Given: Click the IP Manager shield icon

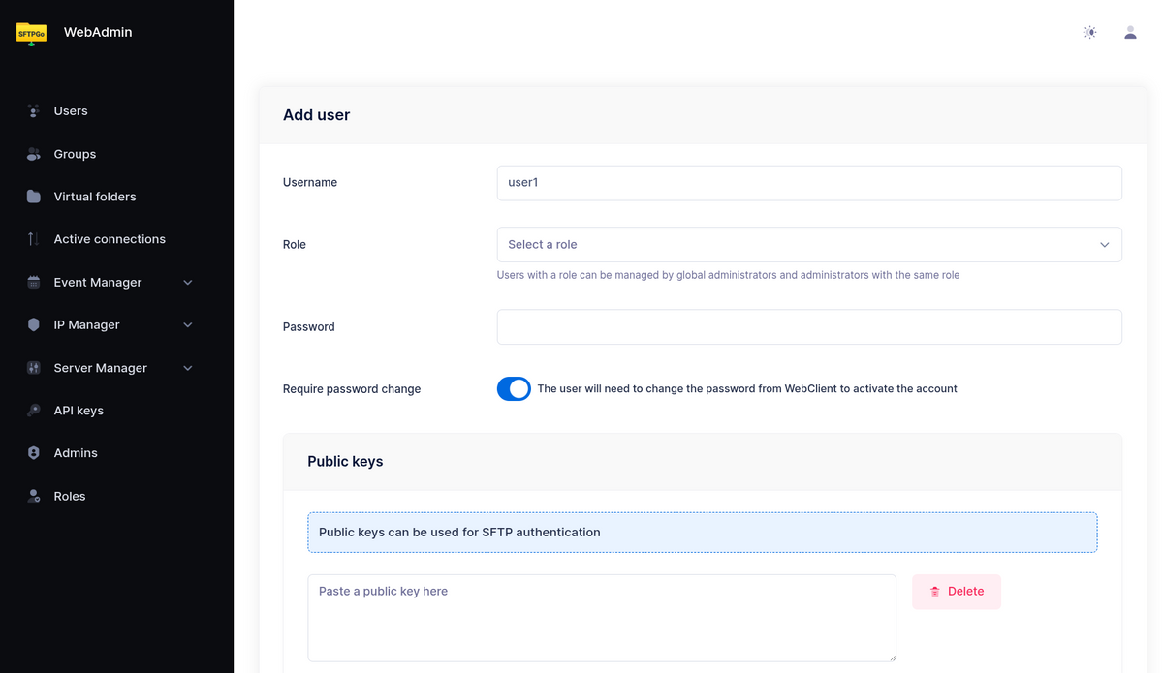Looking at the screenshot, I should [x=33, y=325].
